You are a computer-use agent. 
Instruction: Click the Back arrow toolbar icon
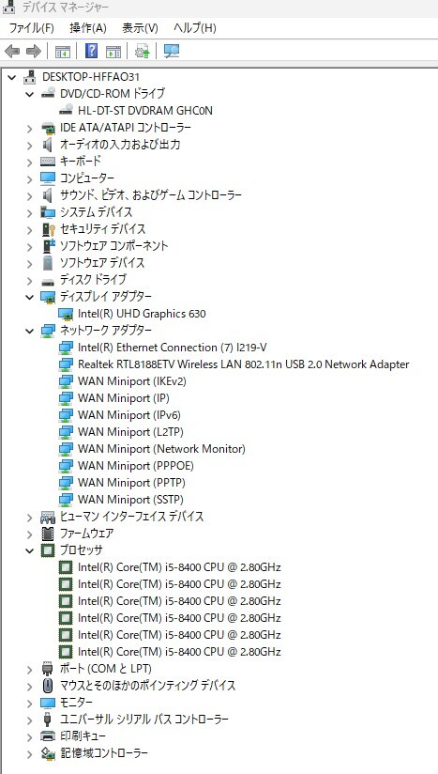point(12,51)
